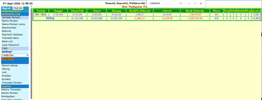Open Prediksi sidebar link

pyautogui.click(x=6, y=76)
